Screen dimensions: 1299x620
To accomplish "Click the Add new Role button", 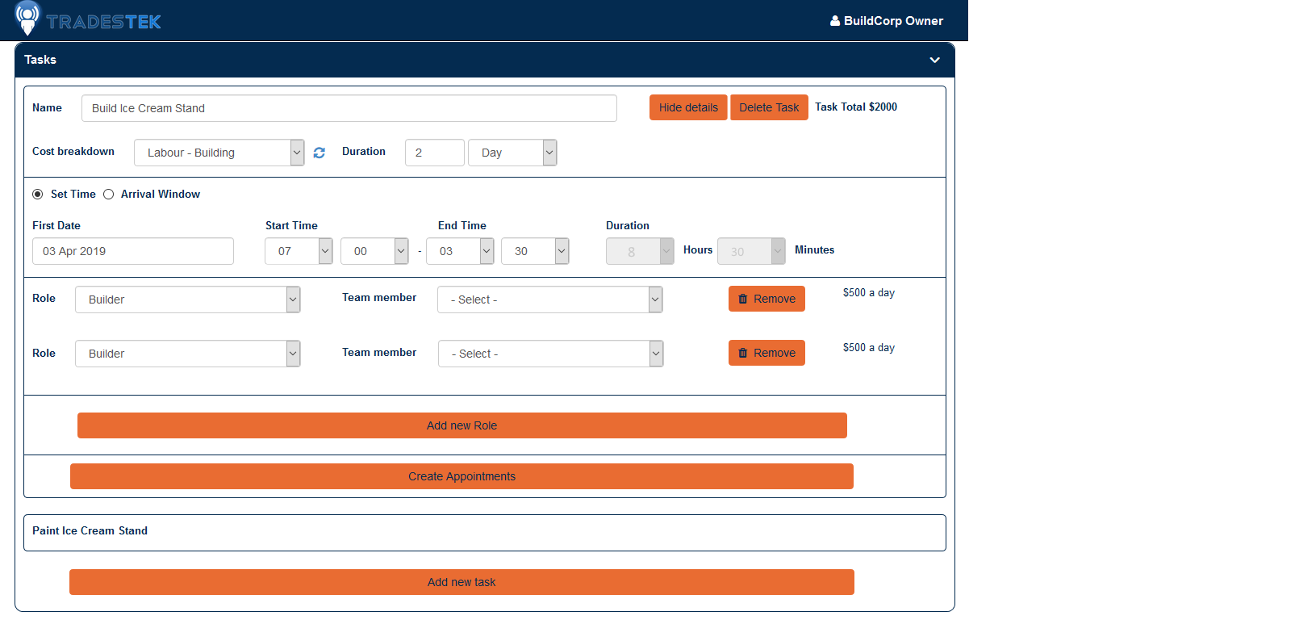I will tap(462, 425).
